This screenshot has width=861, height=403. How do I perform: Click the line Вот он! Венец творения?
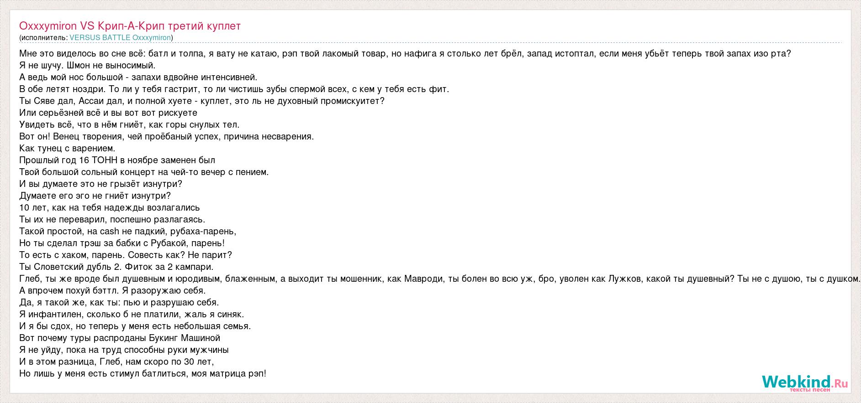[x=167, y=136]
